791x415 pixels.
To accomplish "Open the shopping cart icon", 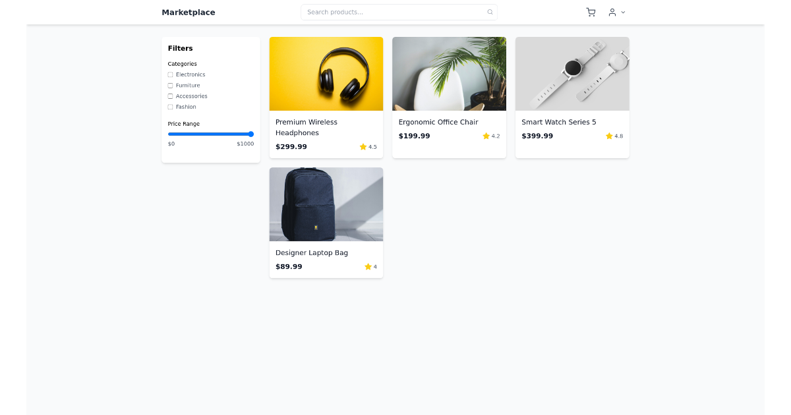I will click(591, 12).
